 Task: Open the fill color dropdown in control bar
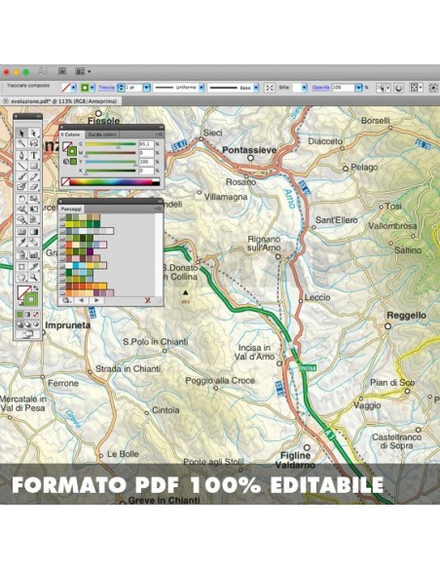74,88
